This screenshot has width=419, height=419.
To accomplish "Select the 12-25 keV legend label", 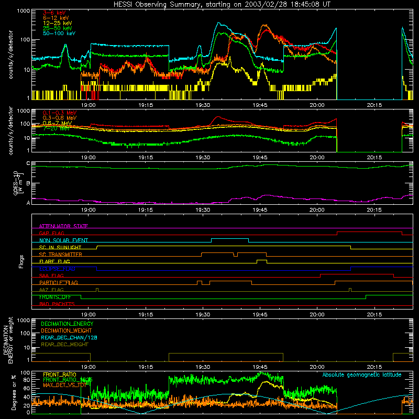I will (58, 23).
